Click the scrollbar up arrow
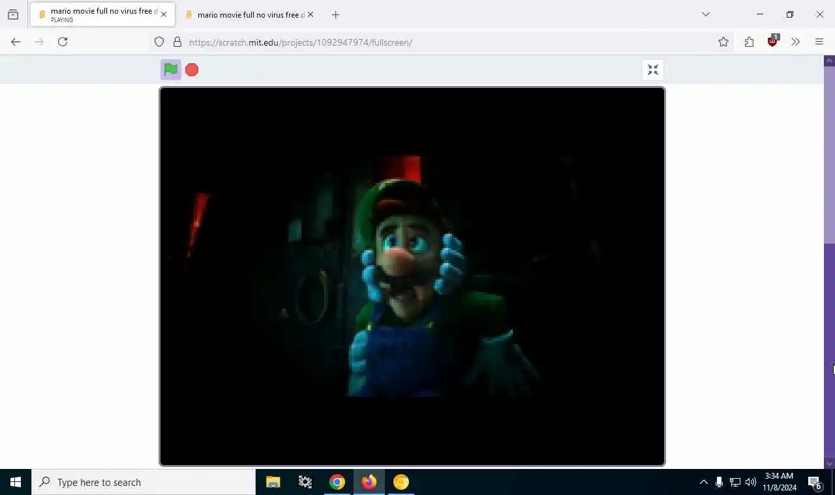The width and height of the screenshot is (835, 495). click(x=830, y=61)
